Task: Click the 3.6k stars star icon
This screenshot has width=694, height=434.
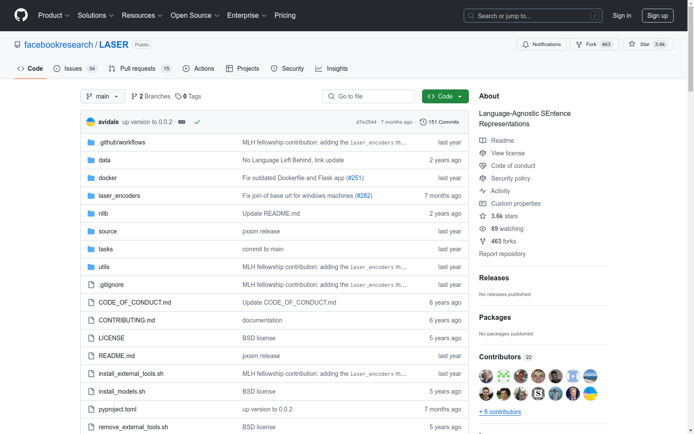Action: 483,216
